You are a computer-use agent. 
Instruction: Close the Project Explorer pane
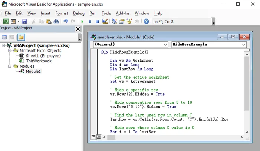(x=78, y=29)
